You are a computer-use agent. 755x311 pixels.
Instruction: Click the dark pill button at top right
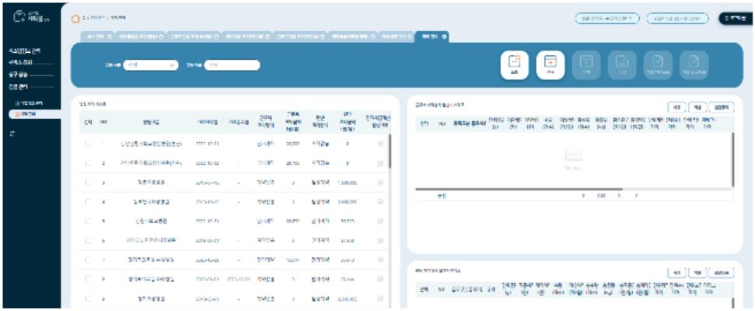point(736,19)
